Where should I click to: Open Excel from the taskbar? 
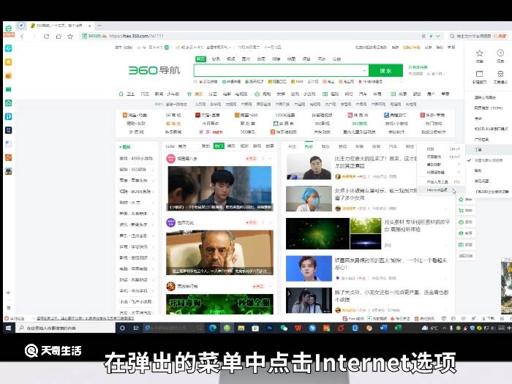click(x=398, y=328)
